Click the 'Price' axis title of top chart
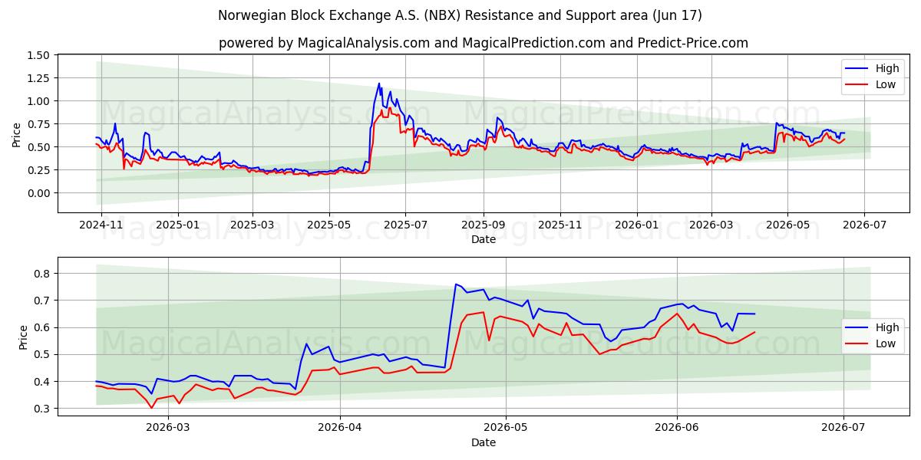The width and height of the screenshot is (921, 460). pyautogui.click(x=17, y=135)
